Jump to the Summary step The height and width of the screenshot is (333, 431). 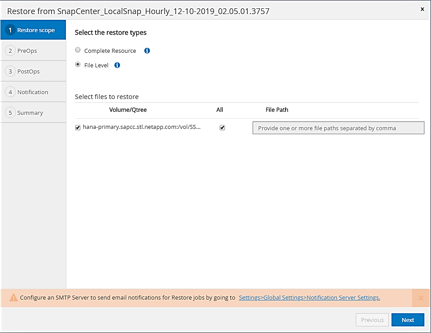click(30, 113)
